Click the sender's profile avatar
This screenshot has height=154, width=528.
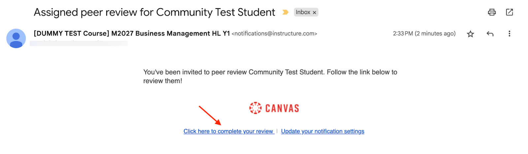click(x=16, y=38)
